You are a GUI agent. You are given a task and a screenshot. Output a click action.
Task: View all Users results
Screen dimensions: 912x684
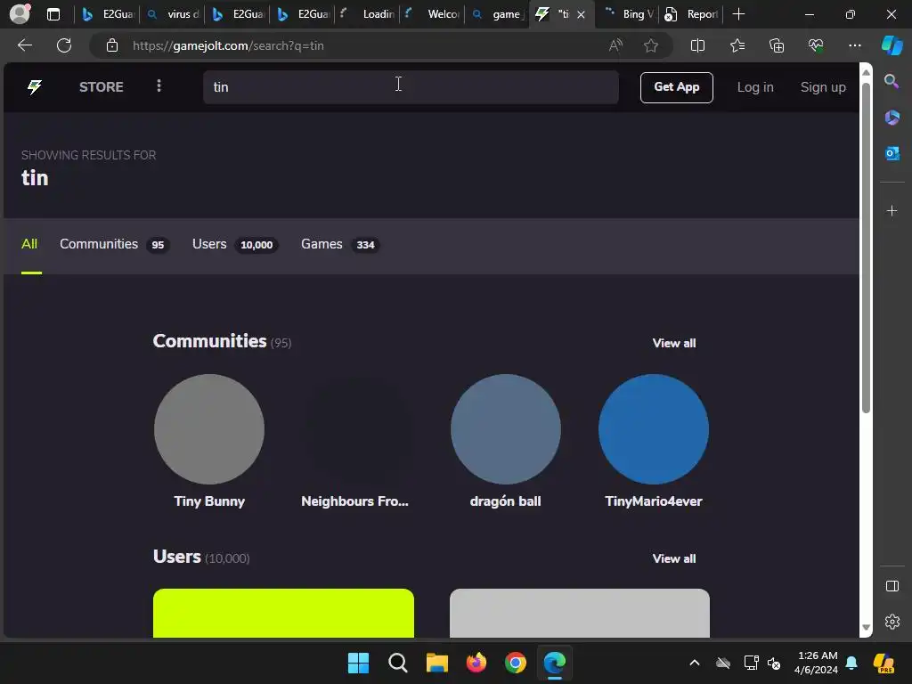674,558
